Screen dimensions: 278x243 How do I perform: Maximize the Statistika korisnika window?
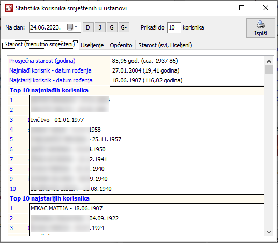coord(242,8)
